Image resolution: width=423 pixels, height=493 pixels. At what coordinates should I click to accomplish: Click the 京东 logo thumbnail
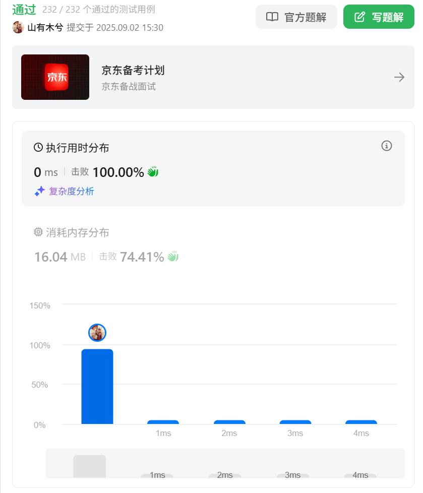pyautogui.click(x=55, y=77)
